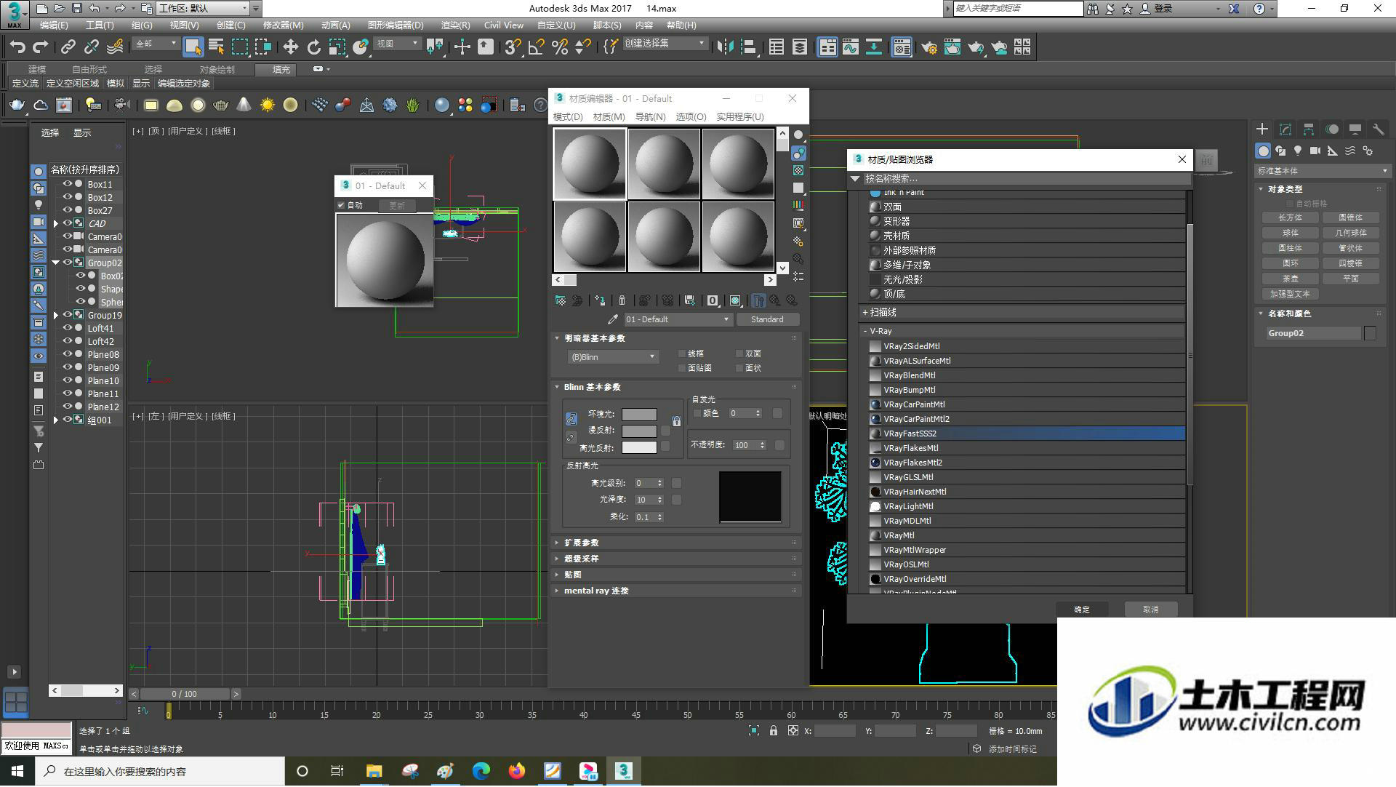Activate the Select Object tool

pyautogui.click(x=193, y=47)
